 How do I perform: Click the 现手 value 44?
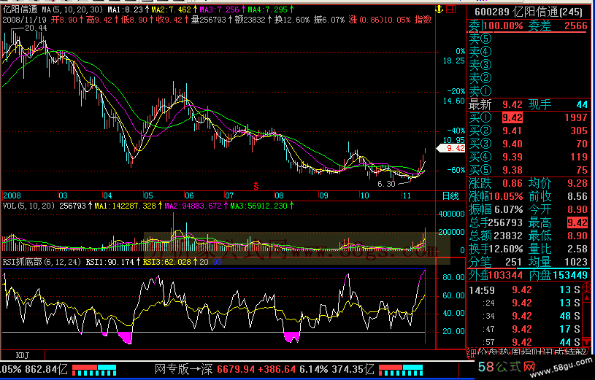tap(582, 104)
